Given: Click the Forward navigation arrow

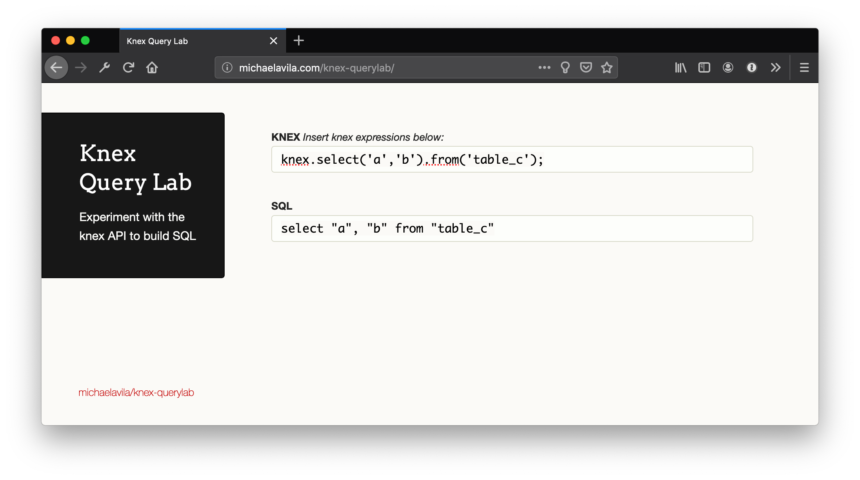Looking at the screenshot, I should click(80, 67).
